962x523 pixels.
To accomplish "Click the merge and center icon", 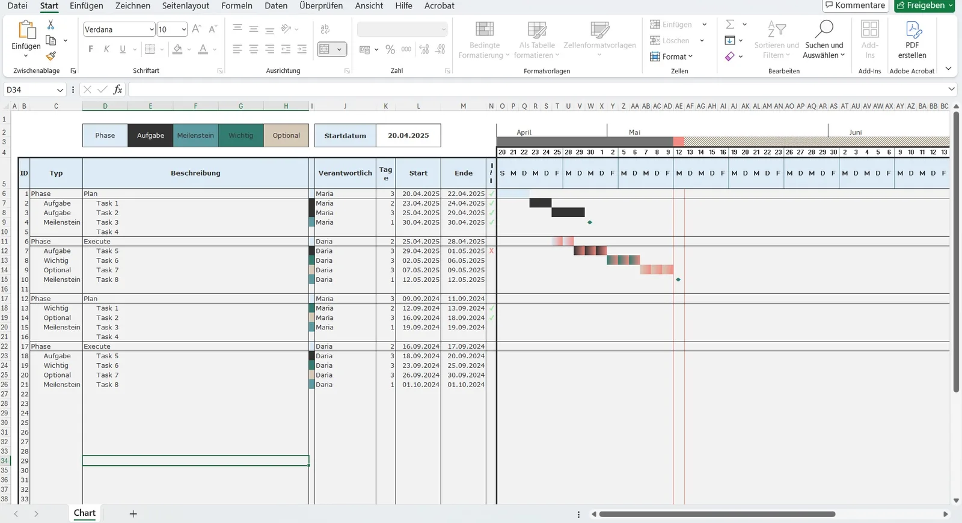I will pyautogui.click(x=325, y=49).
